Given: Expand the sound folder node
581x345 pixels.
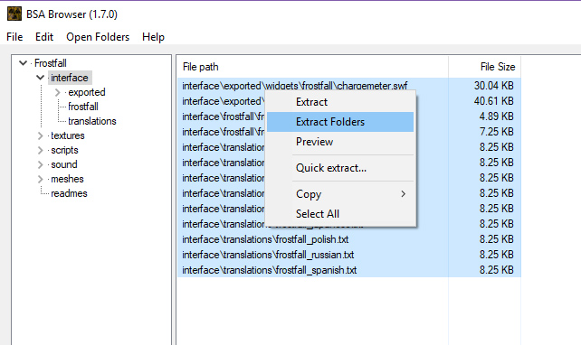Looking at the screenshot, I should point(41,164).
